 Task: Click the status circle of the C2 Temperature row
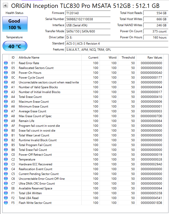point(6,159)
